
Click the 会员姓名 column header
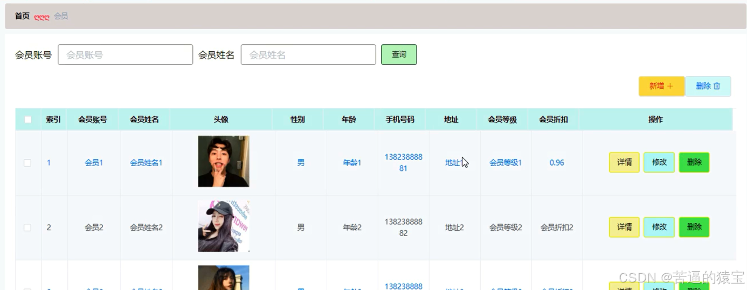click(x=144, y=120)
